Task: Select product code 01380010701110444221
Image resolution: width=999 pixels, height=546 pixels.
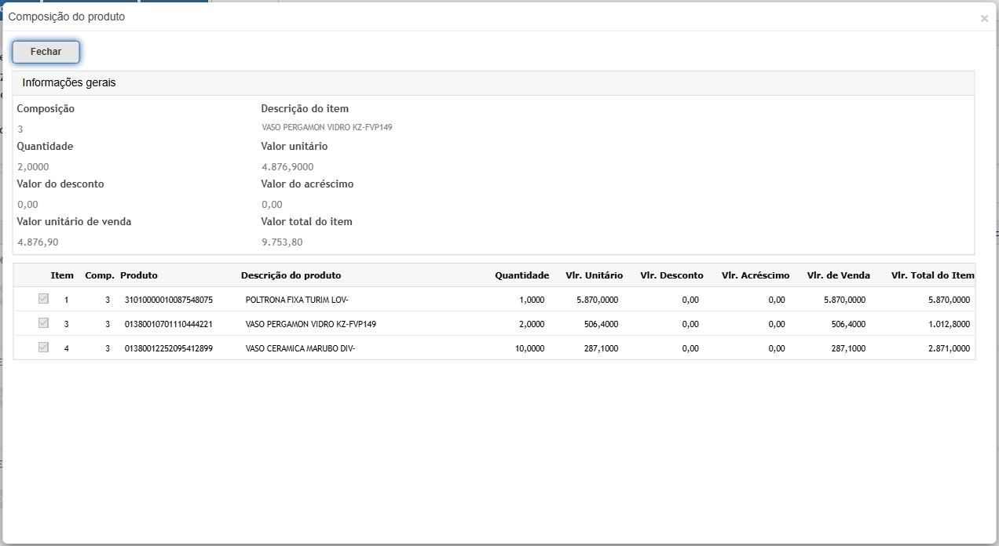Action: (169, 324)
